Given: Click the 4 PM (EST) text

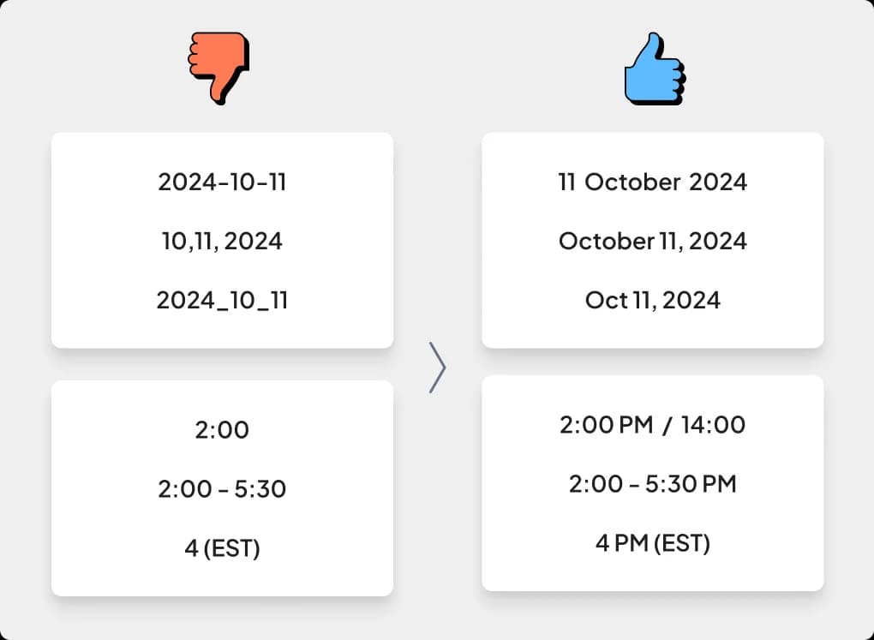Looking at the screenshot, I should coord(653,543).
